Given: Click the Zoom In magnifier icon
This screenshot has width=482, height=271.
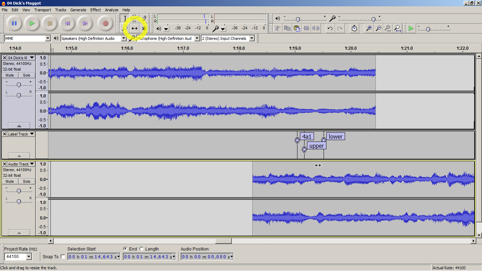Looking at the screenshot, I should click(x=369, y=28).
